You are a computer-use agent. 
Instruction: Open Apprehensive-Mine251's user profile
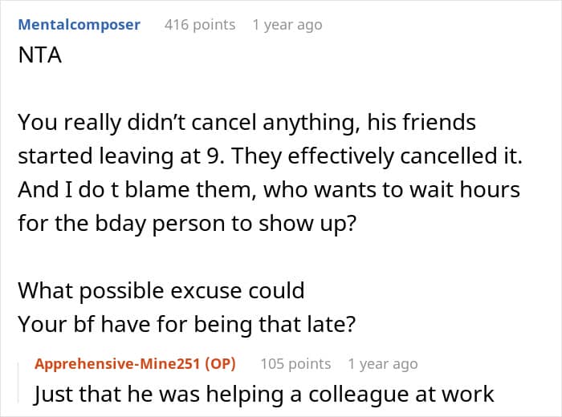[x=118, y=364]
